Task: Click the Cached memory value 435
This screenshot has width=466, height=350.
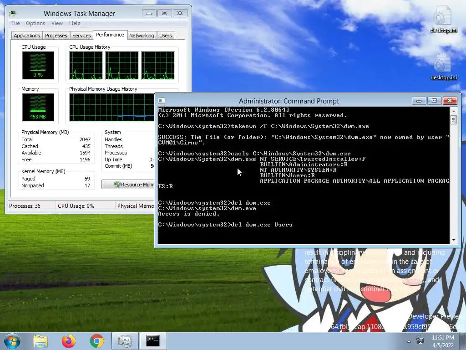Action: click(x=86, y=146)
